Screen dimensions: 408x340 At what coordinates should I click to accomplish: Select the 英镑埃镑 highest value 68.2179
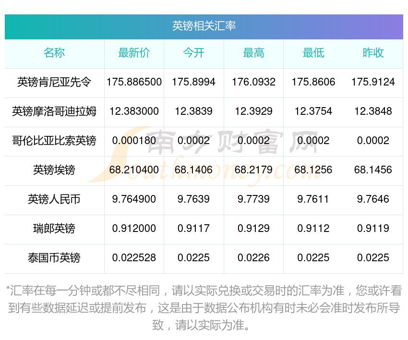point(253,170)
